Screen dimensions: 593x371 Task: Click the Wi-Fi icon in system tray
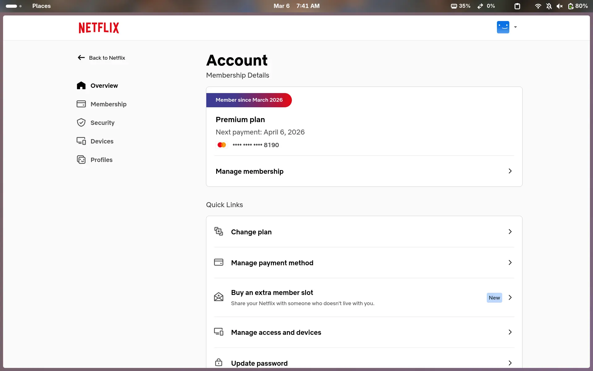click(538, 6)
